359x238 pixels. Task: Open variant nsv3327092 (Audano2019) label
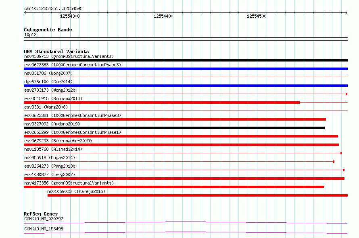[x=52, y=124]
